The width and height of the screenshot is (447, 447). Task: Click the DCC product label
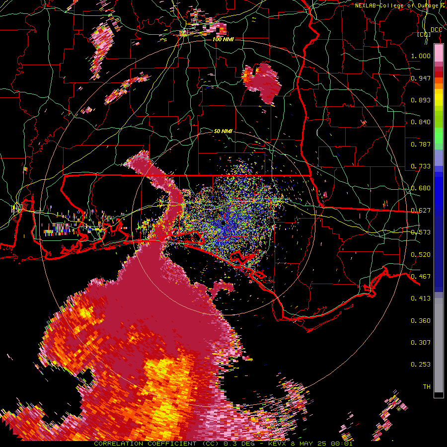tap(436, 30)
